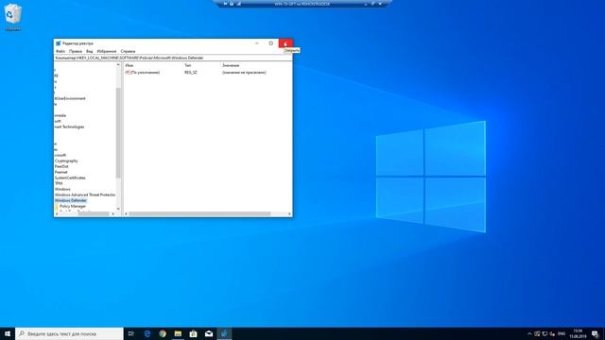Open the Файл menu in Registry Editor
Screen dimensions: 605x340
point(60,51)
